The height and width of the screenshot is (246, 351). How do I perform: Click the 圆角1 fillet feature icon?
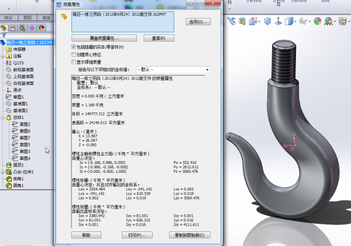[x=9, y=186]
